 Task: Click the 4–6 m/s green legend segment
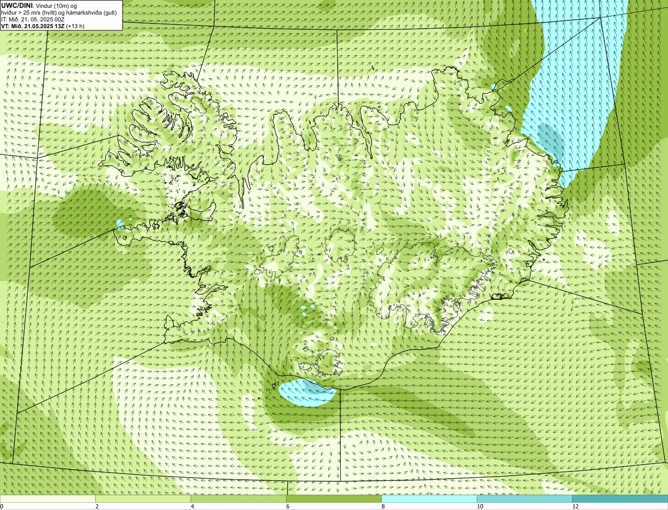coord(238,499)
